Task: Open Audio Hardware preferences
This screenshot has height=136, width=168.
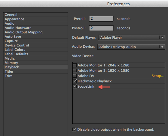Action: [36, 28]
